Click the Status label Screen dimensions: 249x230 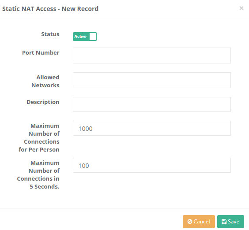coord(50,34)
